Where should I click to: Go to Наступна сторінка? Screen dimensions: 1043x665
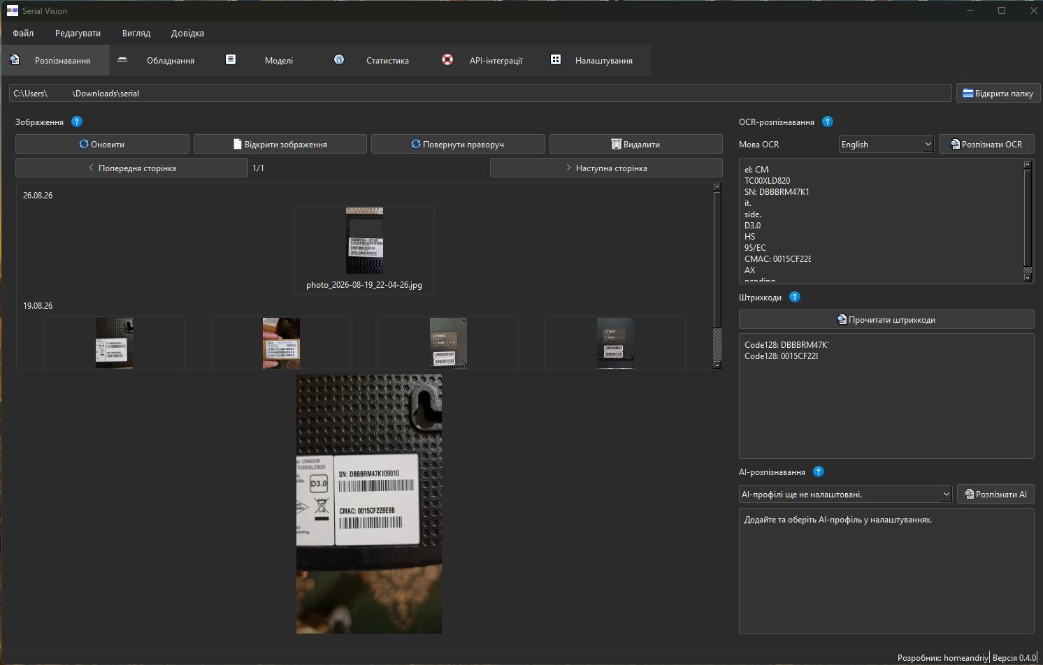click(606, 168)
